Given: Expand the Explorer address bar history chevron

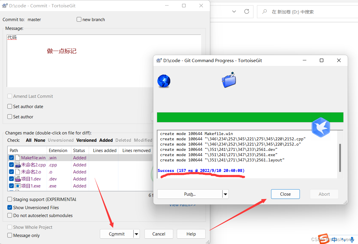Looking at the screenshot, I should click(234, 11).
